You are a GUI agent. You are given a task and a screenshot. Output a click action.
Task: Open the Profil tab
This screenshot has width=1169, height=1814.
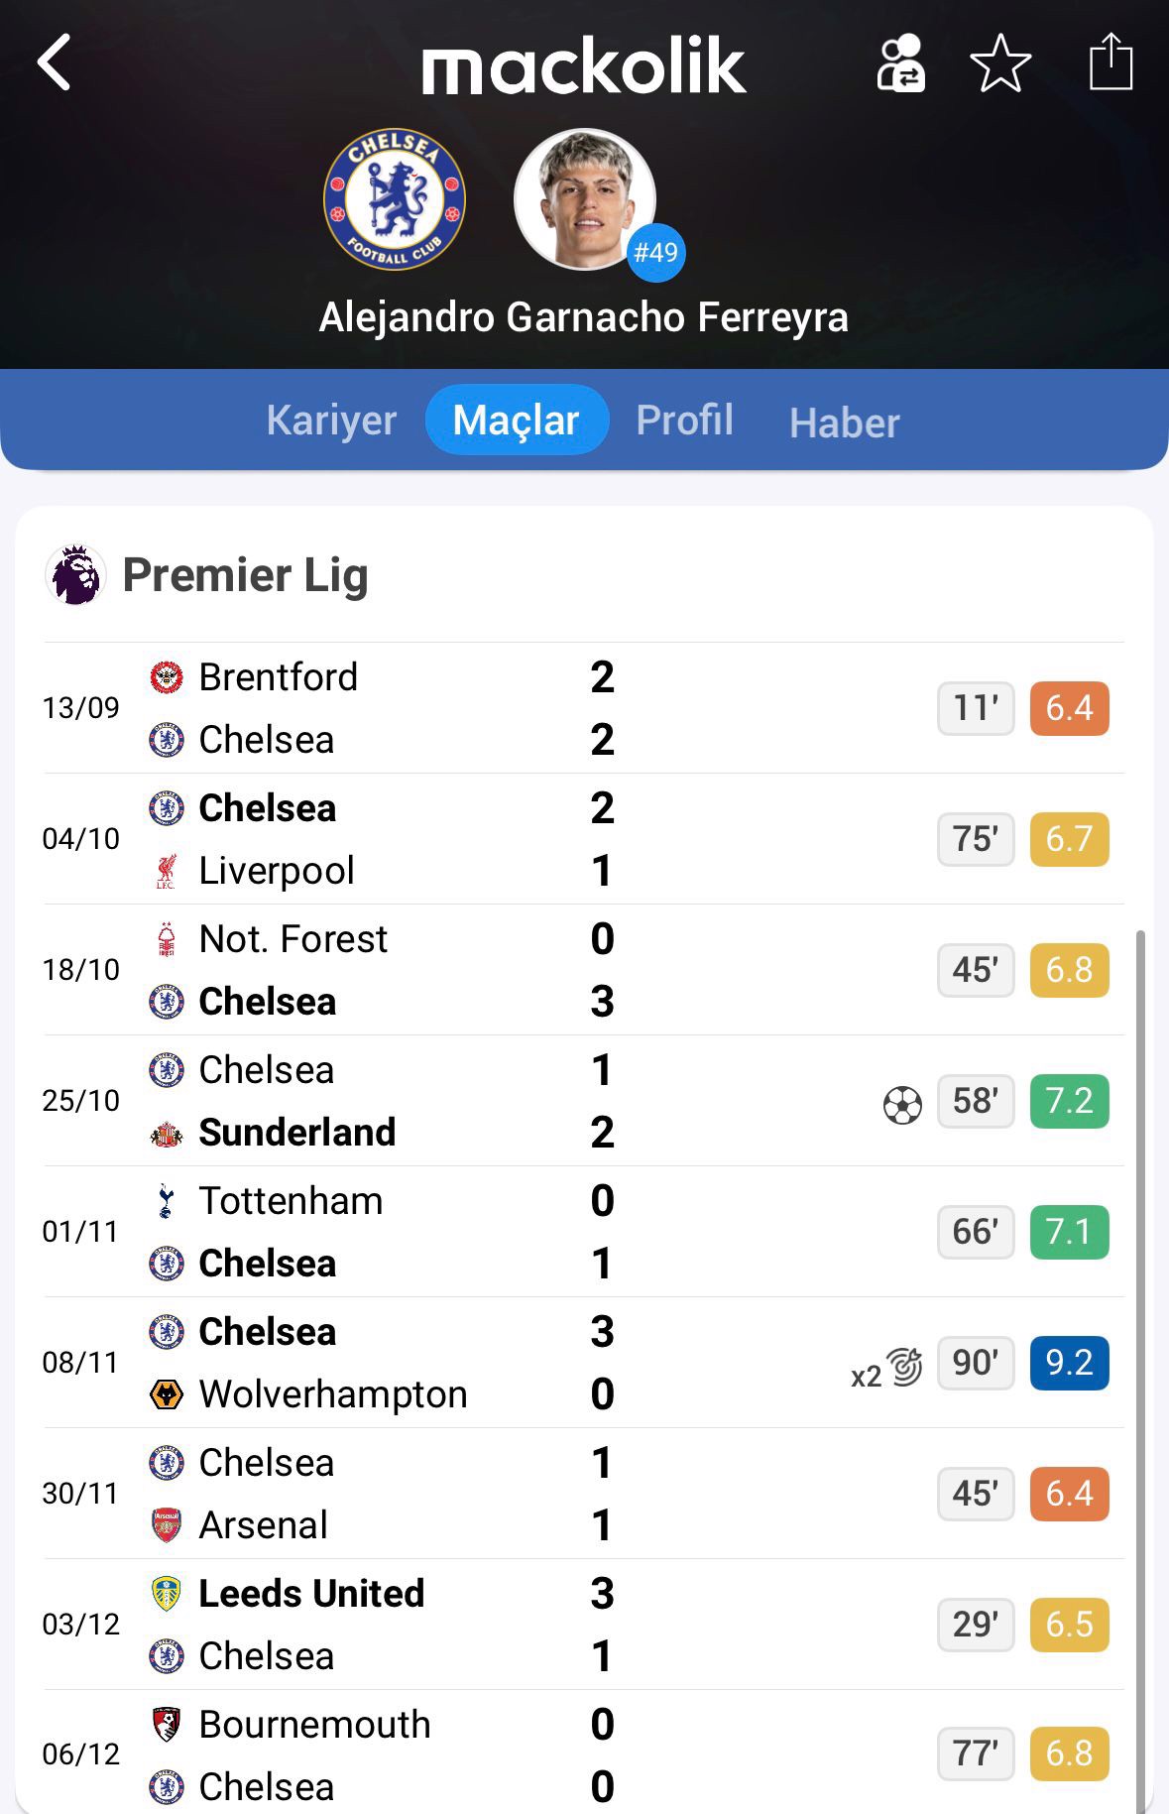(x=684, y=421)
